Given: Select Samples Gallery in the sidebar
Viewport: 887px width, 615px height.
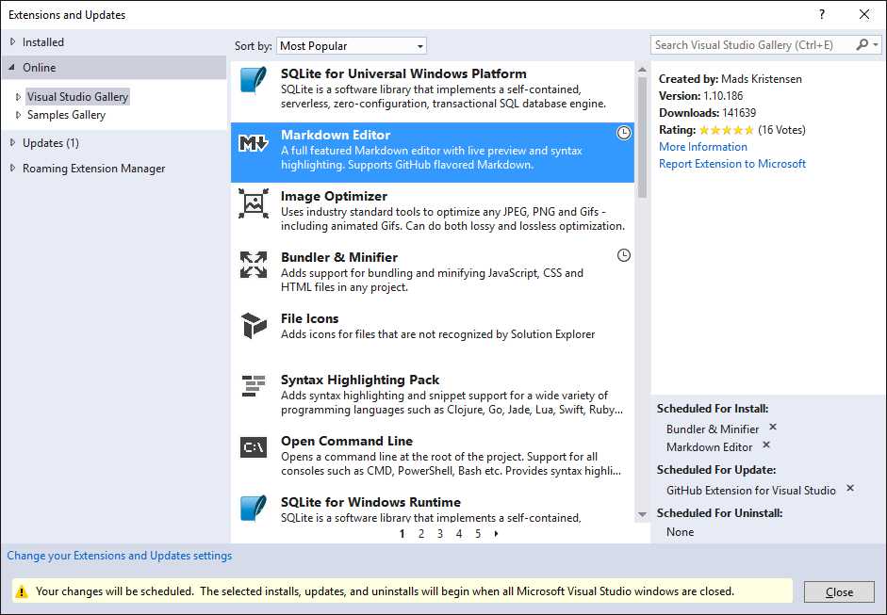Looking at the screenshot, I should [x=66, y=114].
